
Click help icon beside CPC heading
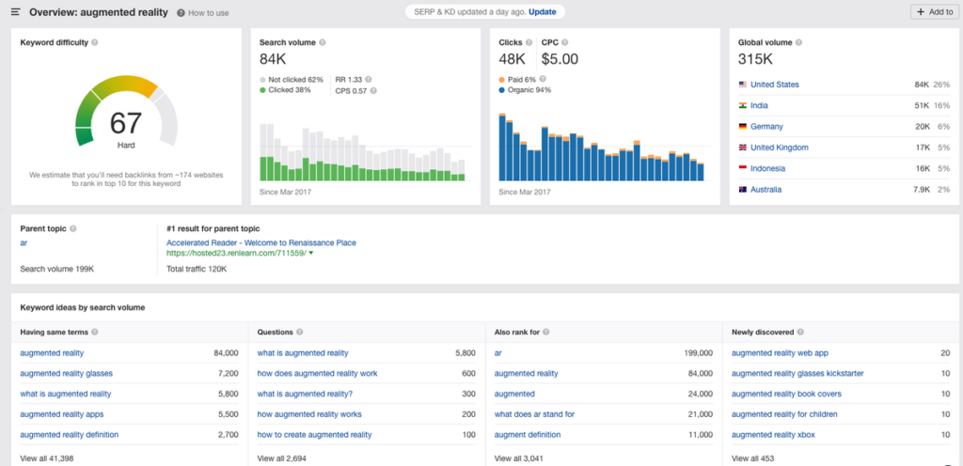pos(565,43)
